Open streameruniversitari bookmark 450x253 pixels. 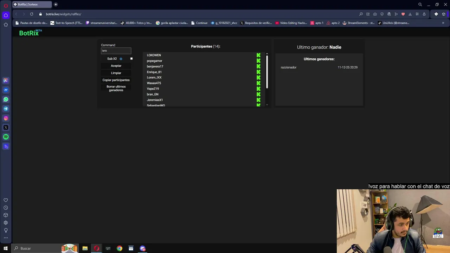[x=102, y=23]
